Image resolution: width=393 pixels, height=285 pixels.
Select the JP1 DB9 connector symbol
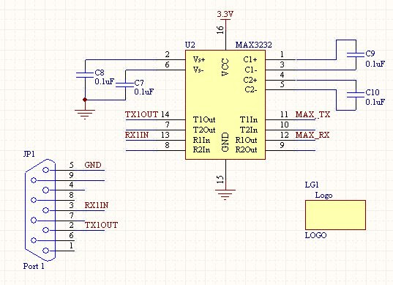click(40, 210)
